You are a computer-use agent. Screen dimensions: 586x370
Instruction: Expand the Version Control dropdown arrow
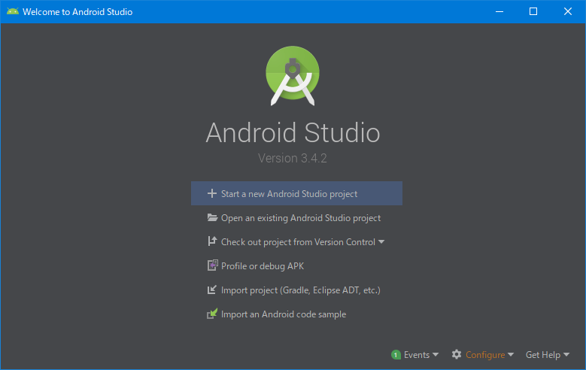pyautogui.click(x=381, y=242)
